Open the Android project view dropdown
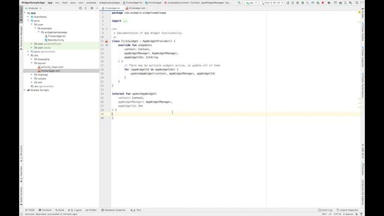 [x=34, y=8]
